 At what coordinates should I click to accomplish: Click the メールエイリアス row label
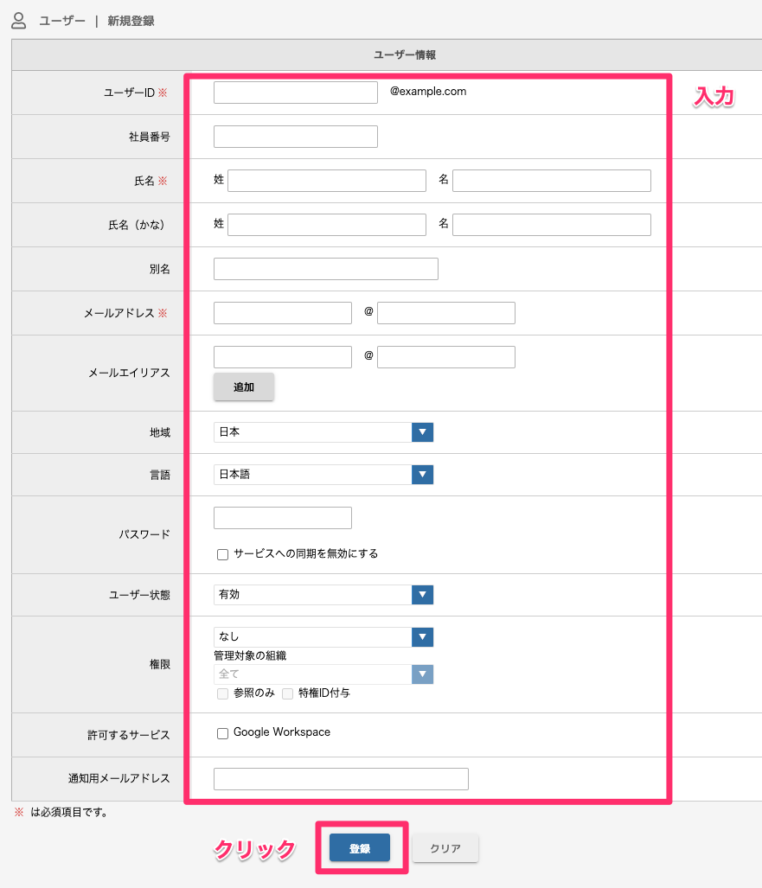click(129, 373)
